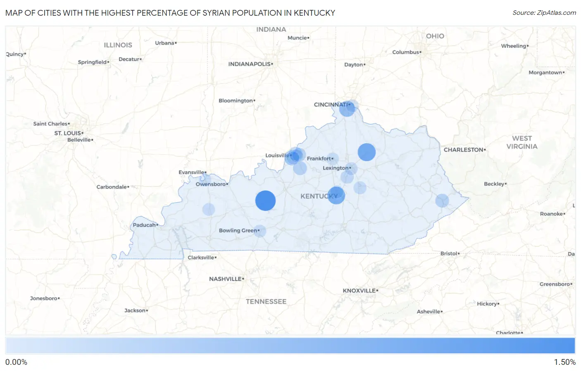Click the pale bubble near Frankfort
This screenshot has height=371, width=581.
point(333,158)
